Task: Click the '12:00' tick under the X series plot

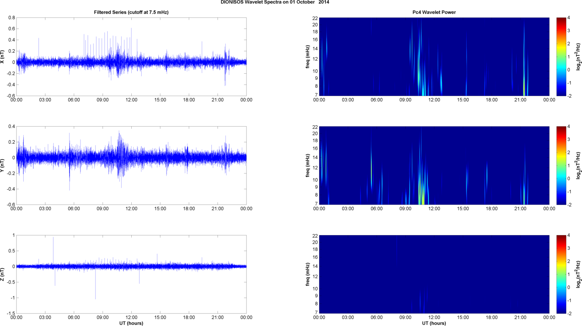Action: tap(131, 100)
